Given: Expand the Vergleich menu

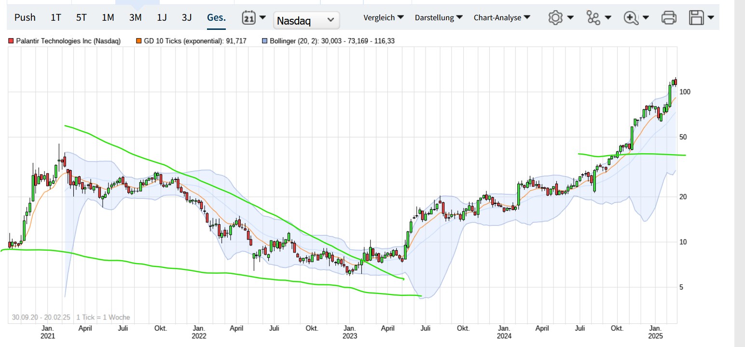Looking at the screenshot, I should coord(384,17).
